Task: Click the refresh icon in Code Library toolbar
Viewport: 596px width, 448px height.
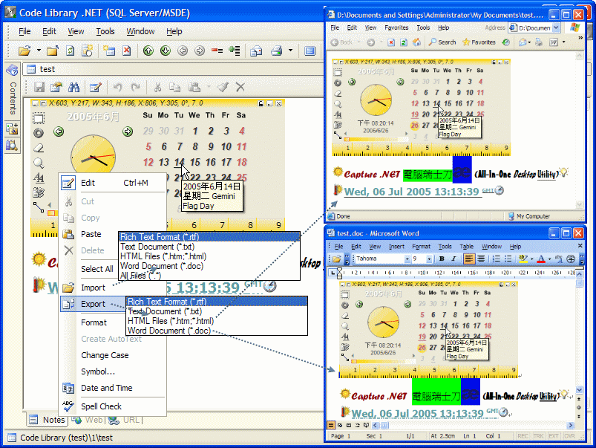Action: point(71,51)
